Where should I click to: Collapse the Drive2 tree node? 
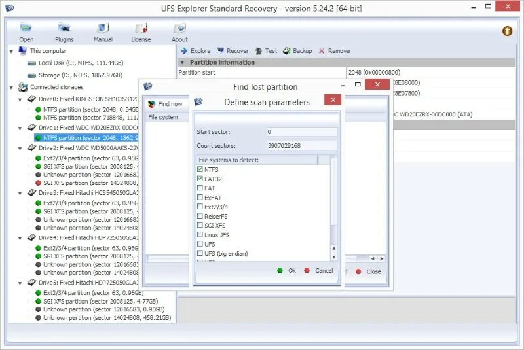pos(20,148)
